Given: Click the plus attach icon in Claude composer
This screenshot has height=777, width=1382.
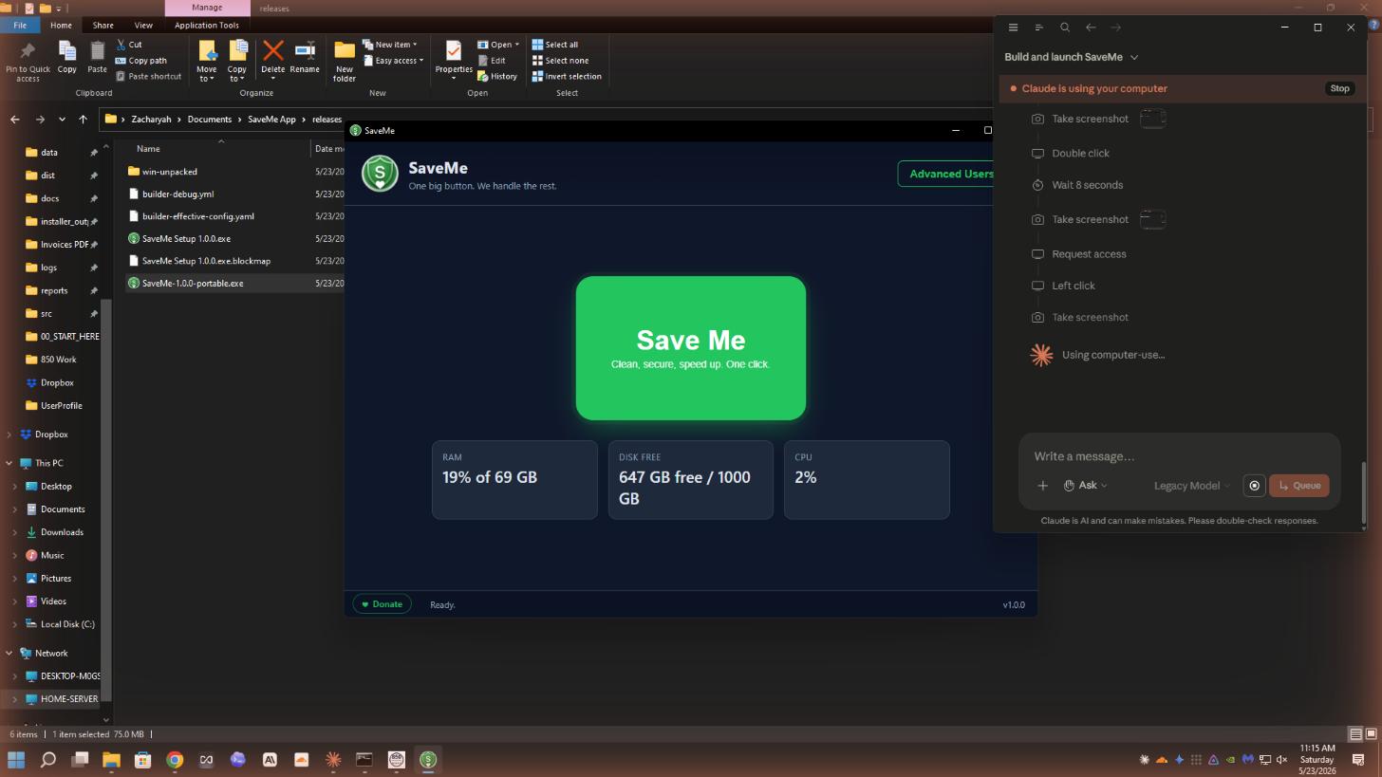Looking at the screenshot, I should pos(1042,486).
